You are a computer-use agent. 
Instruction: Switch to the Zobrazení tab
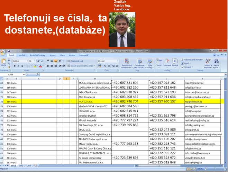[x=83, y=55]
